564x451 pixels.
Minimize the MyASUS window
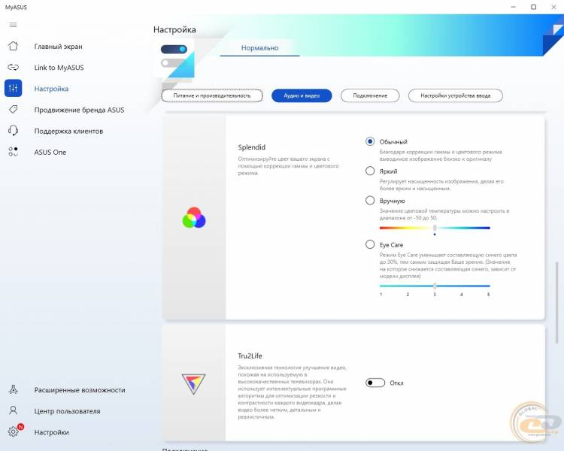pos(514,7)
